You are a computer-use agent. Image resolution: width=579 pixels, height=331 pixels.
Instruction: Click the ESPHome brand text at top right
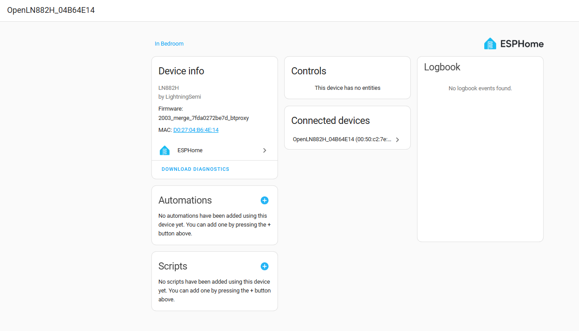pos(522,44)
